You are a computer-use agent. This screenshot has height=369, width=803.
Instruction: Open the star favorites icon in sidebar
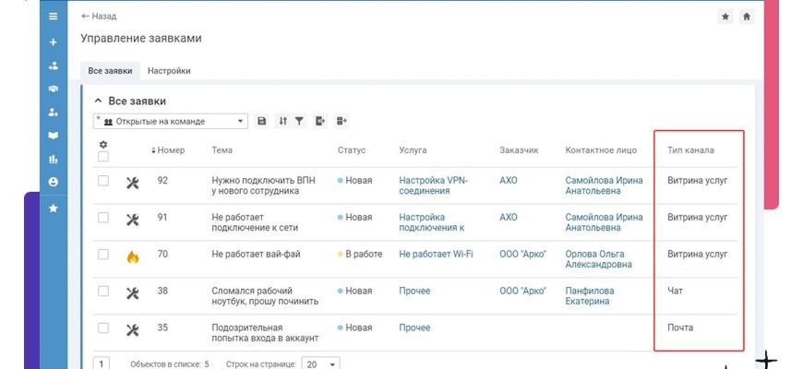pyautogui.click(x=53, y=208)
